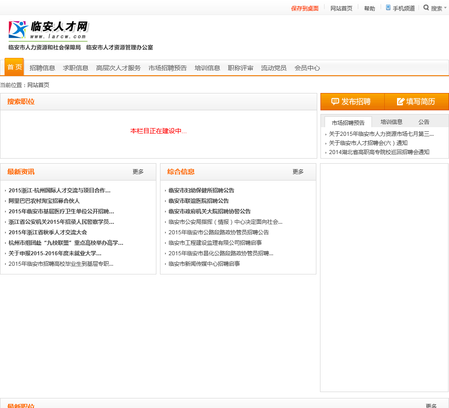Click the pencil edit icon on 填写简历

point(401,102)
